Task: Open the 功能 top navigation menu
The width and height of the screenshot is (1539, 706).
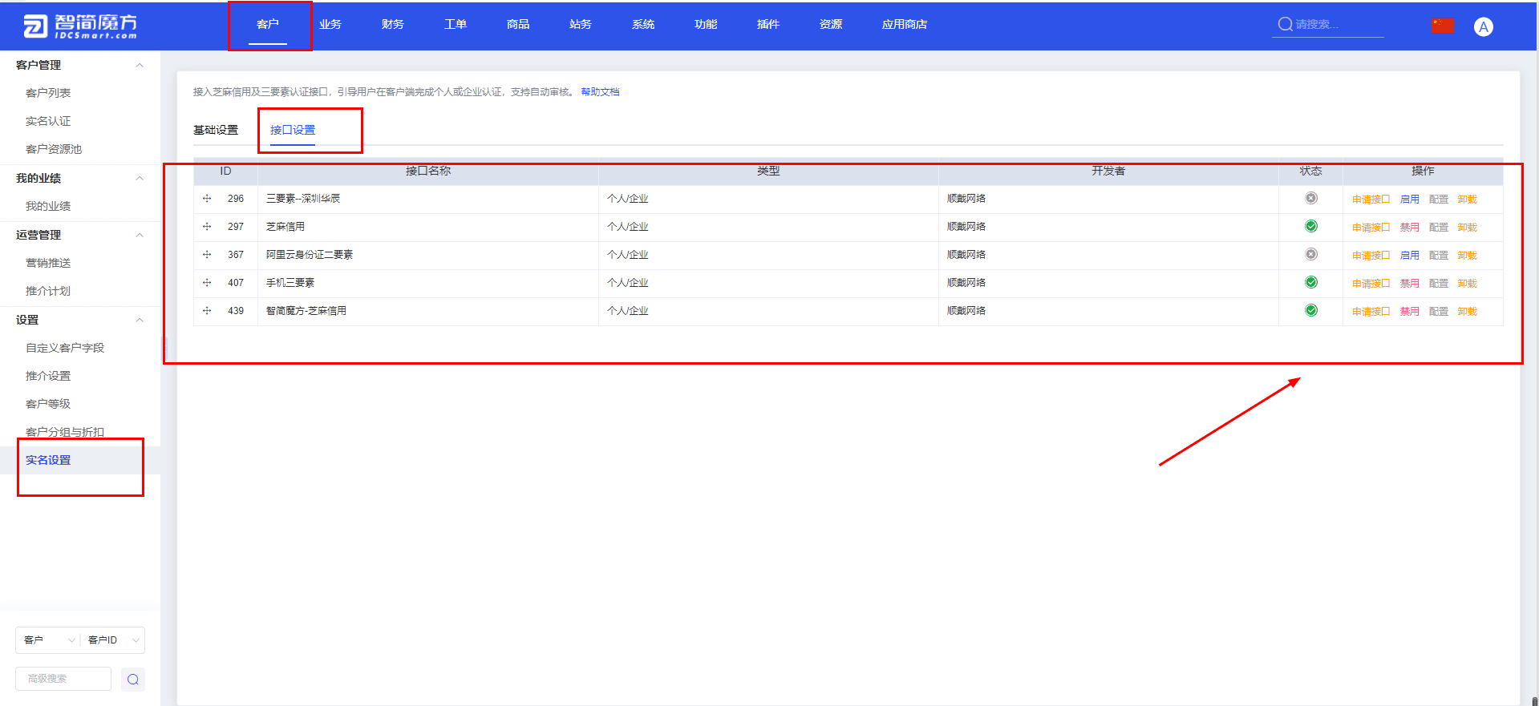Action: 706,25
